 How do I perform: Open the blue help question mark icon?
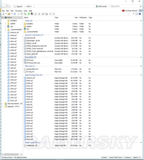point(140,14)
